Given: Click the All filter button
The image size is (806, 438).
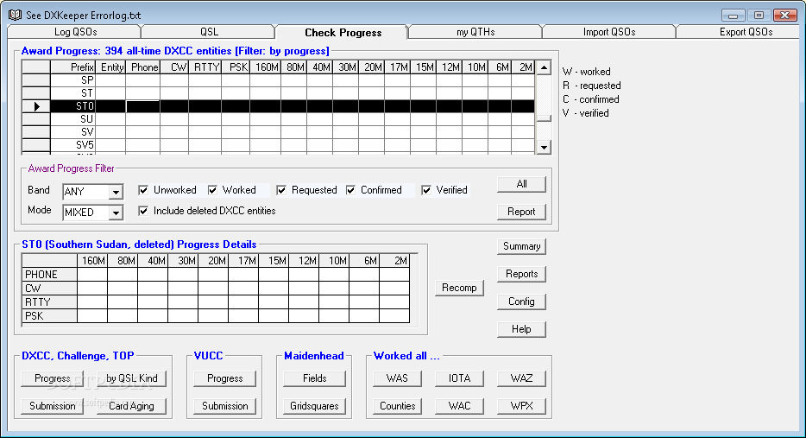Looking at the screenshot, I should [x=521, y=184].
